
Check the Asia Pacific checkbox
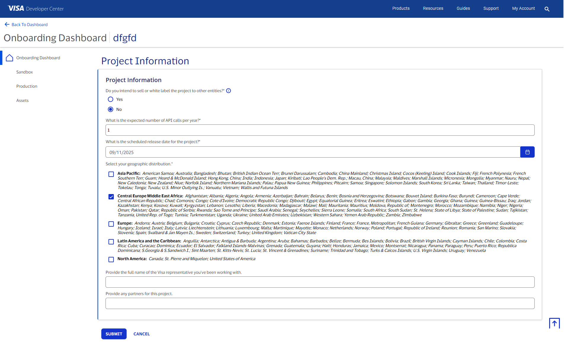pyautogui.click(x=111, y=174)
